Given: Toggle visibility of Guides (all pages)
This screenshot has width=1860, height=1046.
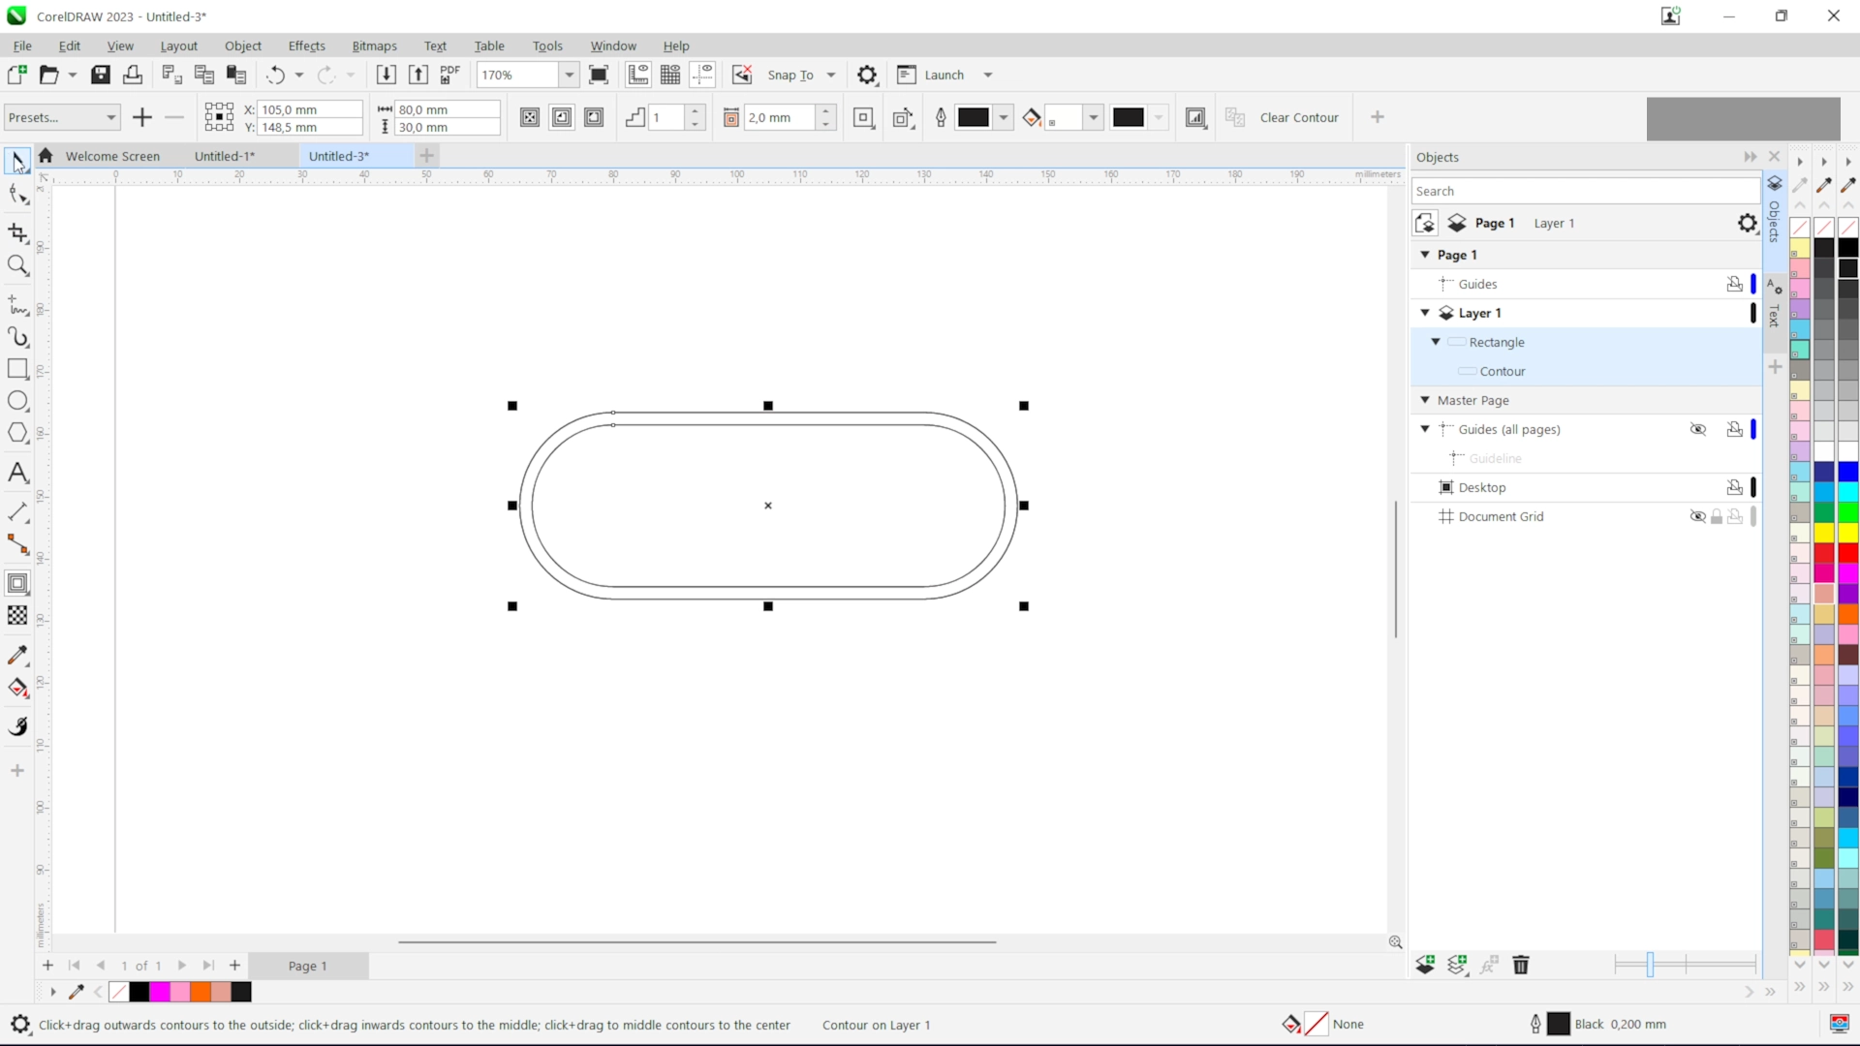Looking at the screenshot, I should [1698, 429].
